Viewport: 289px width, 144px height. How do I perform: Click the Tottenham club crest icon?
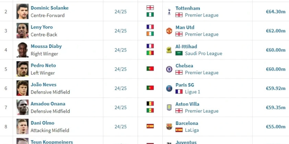click(x=169, y=12)
